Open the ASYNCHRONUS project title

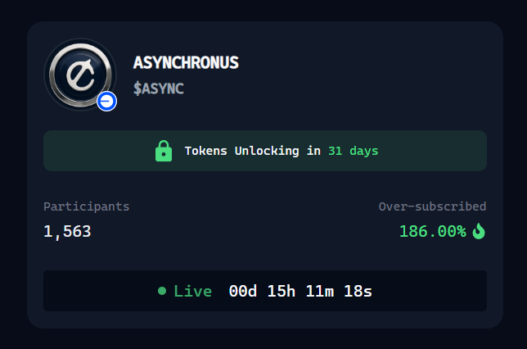click(x=186, y=62)
